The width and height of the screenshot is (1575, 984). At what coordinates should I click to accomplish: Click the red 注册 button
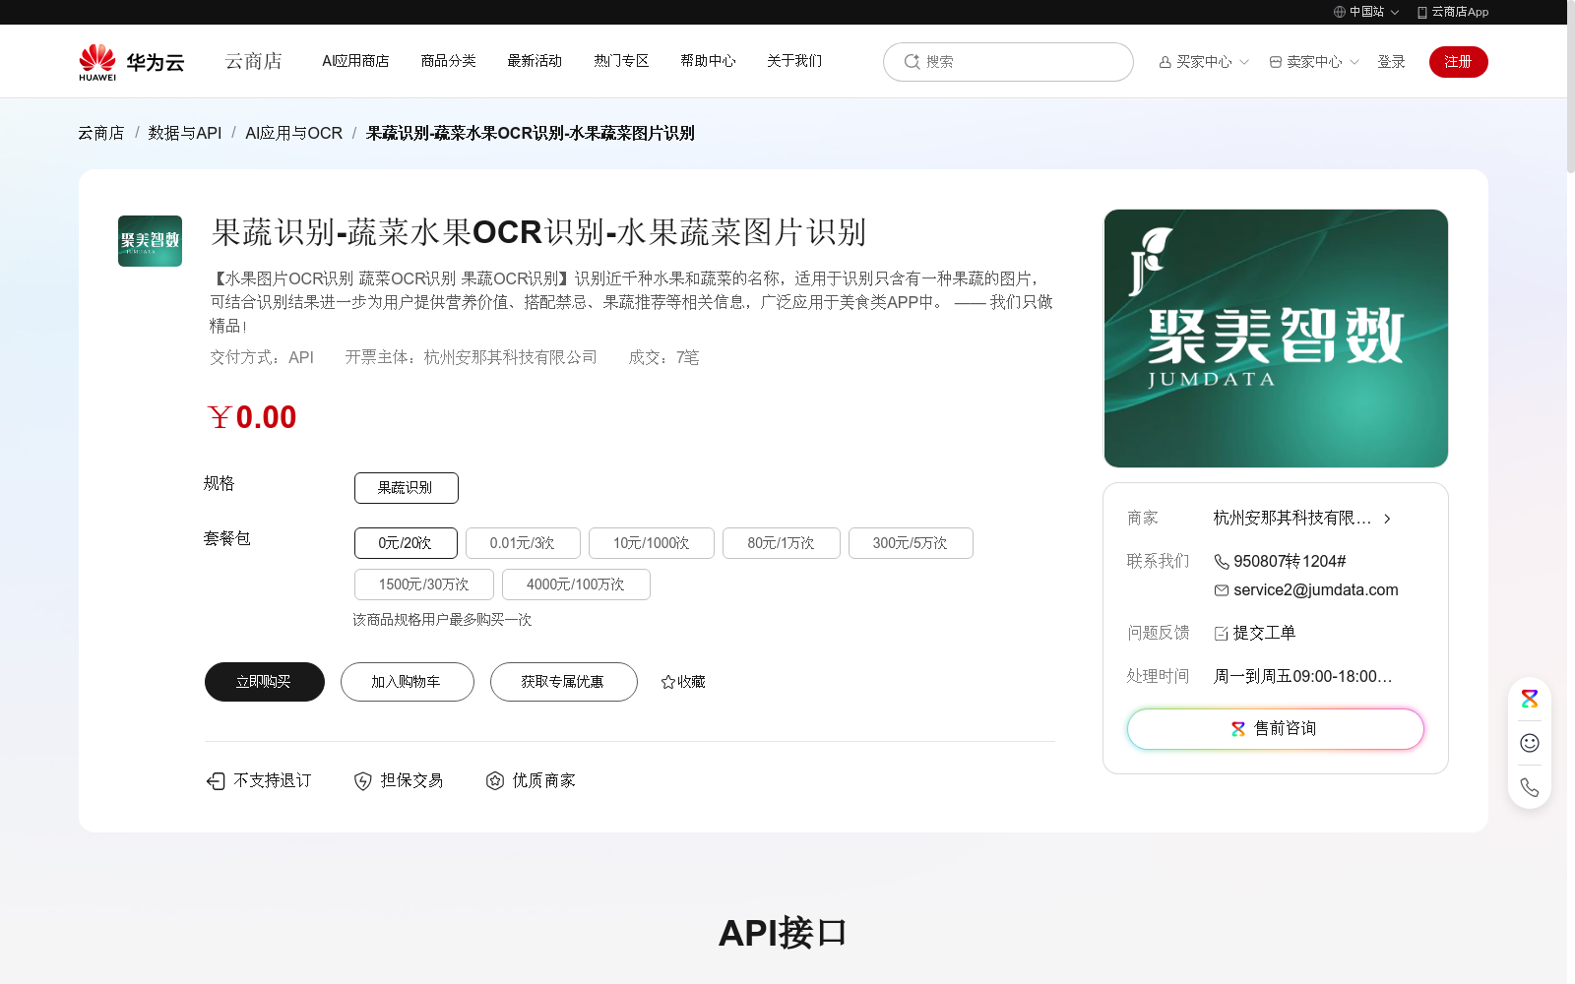[x=1459, y=62]
